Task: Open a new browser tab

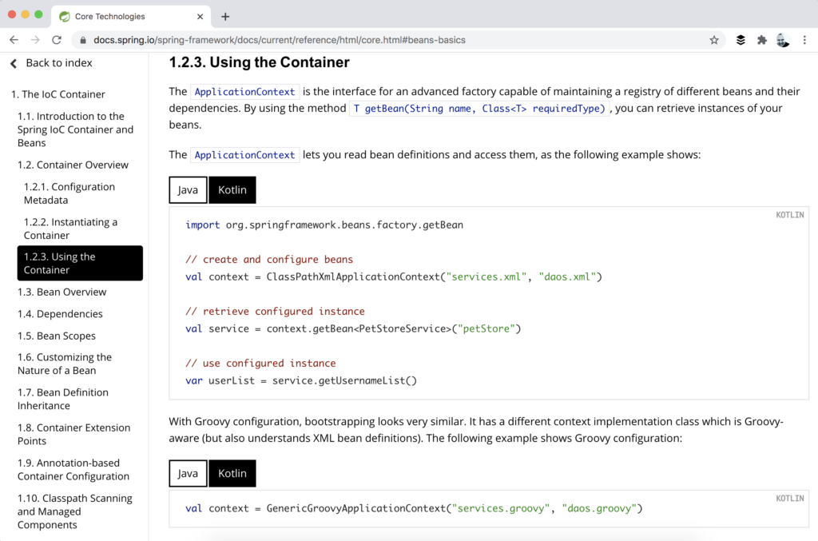Action: [225, 17]
